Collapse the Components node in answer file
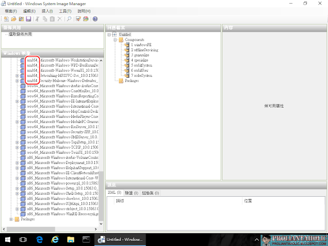 point(115,40)
